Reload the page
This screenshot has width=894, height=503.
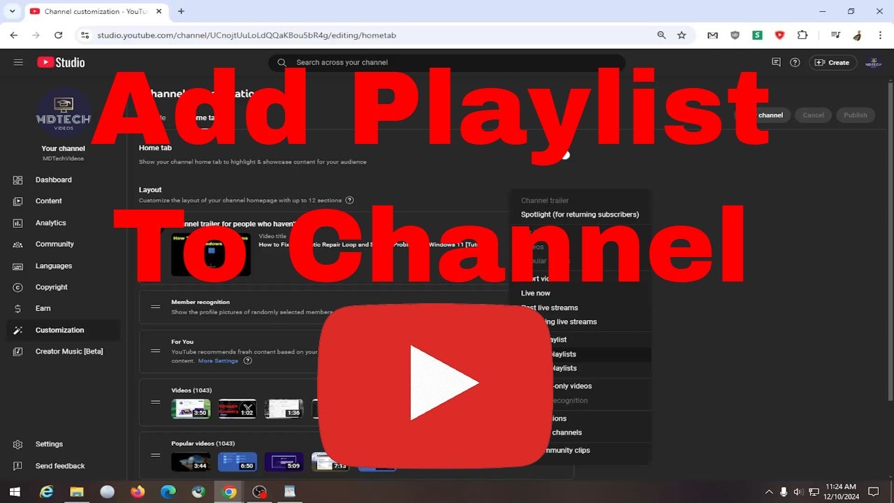click(x=58, y=35)
